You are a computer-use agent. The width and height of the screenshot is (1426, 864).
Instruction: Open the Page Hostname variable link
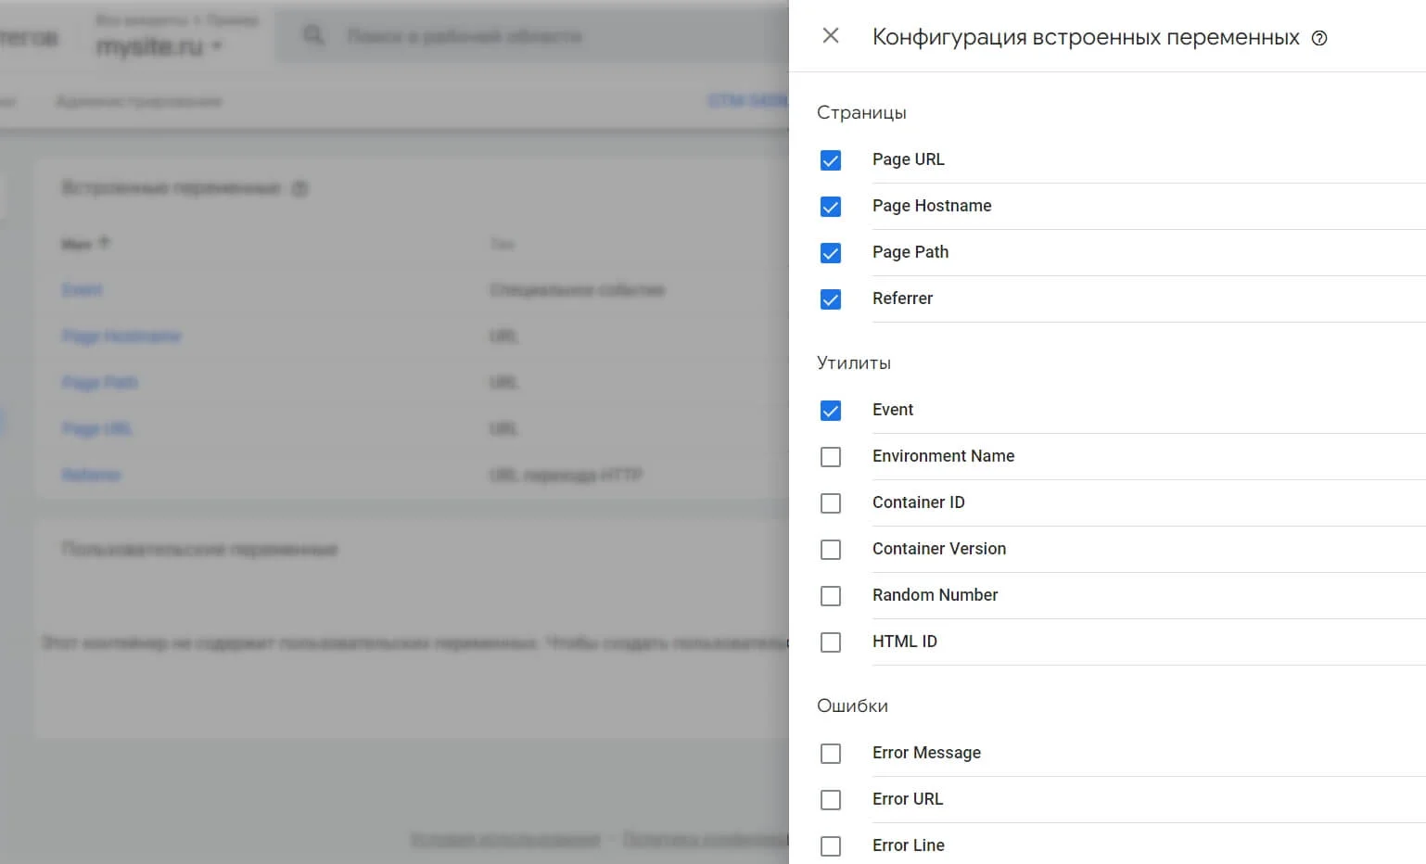[121, 337]
